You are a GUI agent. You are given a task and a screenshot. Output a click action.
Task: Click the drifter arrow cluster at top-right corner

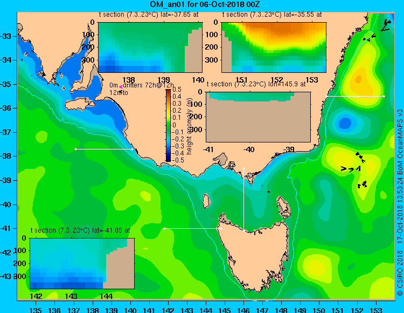(x=386, y=25)
